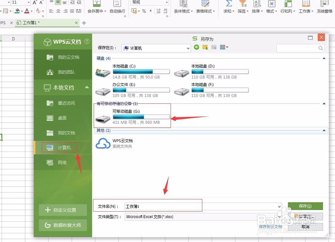Click the 文件名 input field
The image size is (335, 242).
200,207
